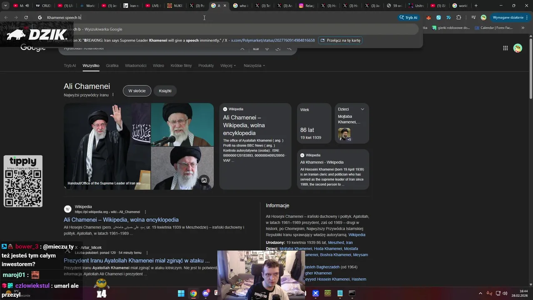Open the 'Ali Khamenei - Wikipedia' English card
The height and width of the screenshot is (300, 533).
333,170
